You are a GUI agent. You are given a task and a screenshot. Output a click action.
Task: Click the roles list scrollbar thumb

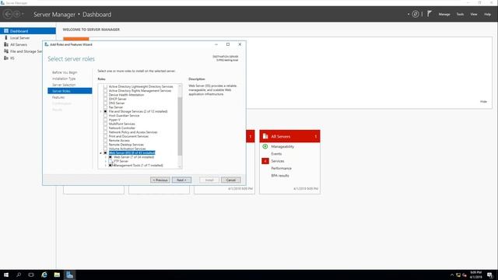click(x=180, y=126)
